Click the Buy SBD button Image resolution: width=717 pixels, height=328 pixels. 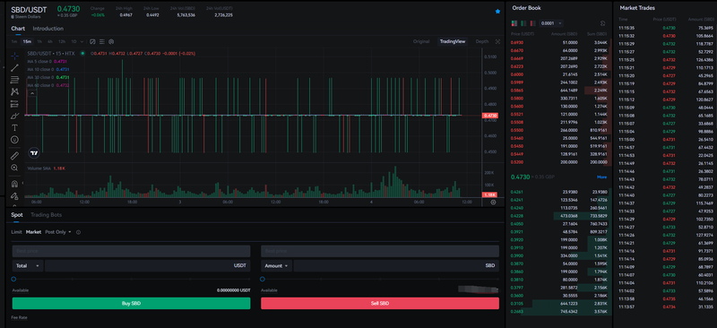[131, 303]
